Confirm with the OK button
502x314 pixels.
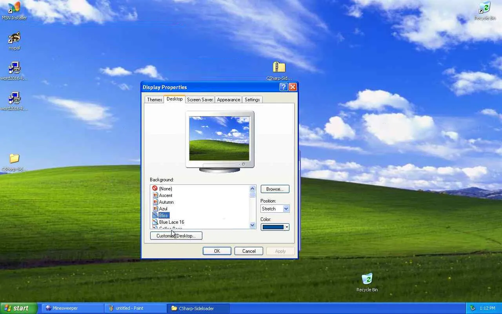[x=217, y=251]
